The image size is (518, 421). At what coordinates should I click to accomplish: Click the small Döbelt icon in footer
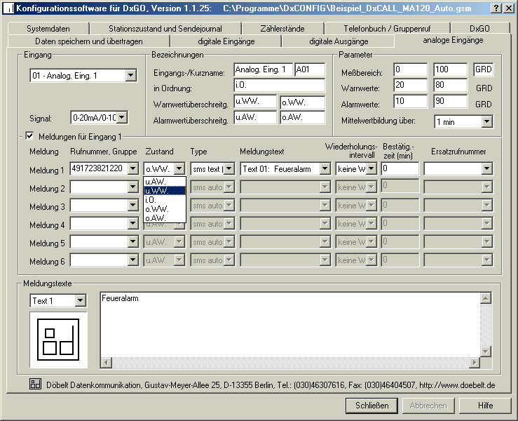35,384
